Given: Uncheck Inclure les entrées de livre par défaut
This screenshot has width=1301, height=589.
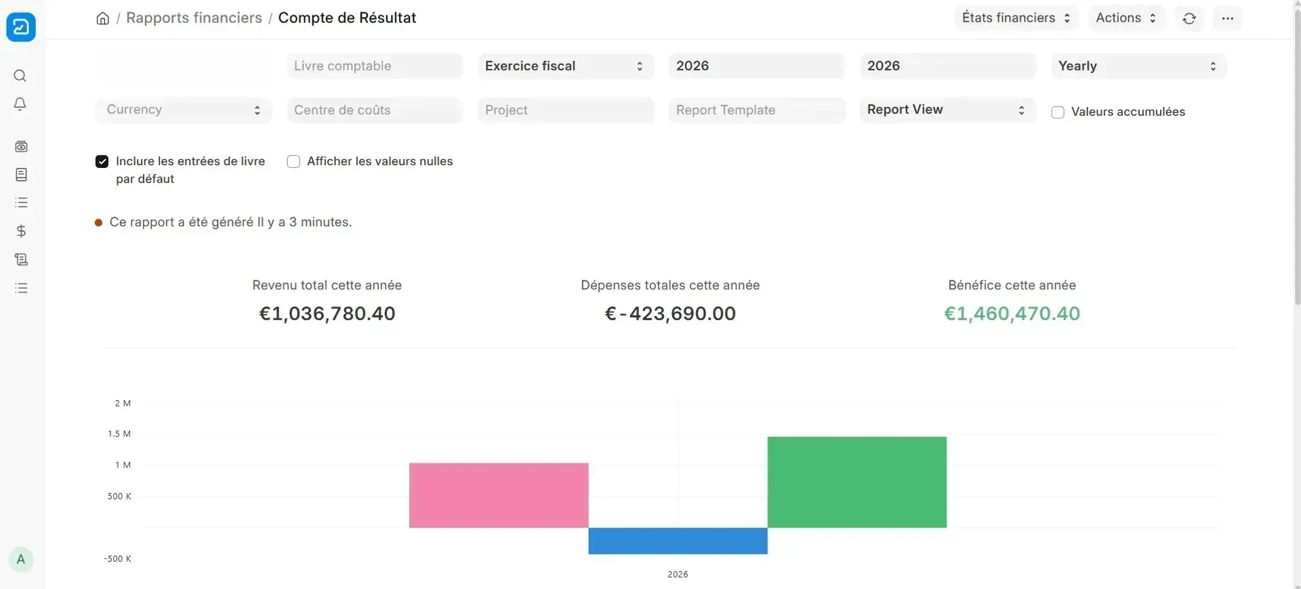Looking at the screenshot, I should click(x=102, y=162).
